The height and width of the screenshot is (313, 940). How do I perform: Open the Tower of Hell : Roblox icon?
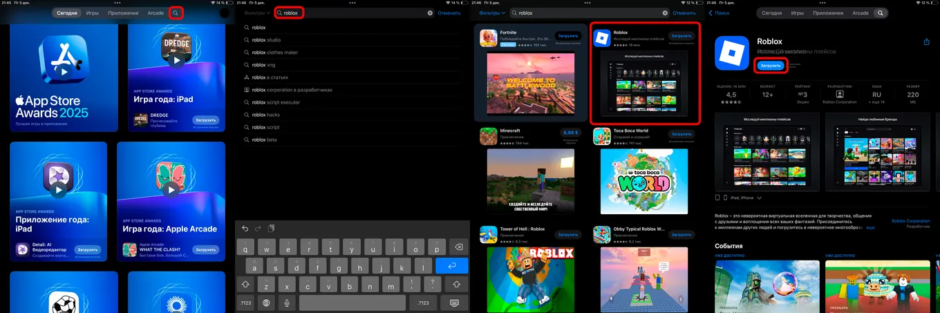tap(489, 234)
